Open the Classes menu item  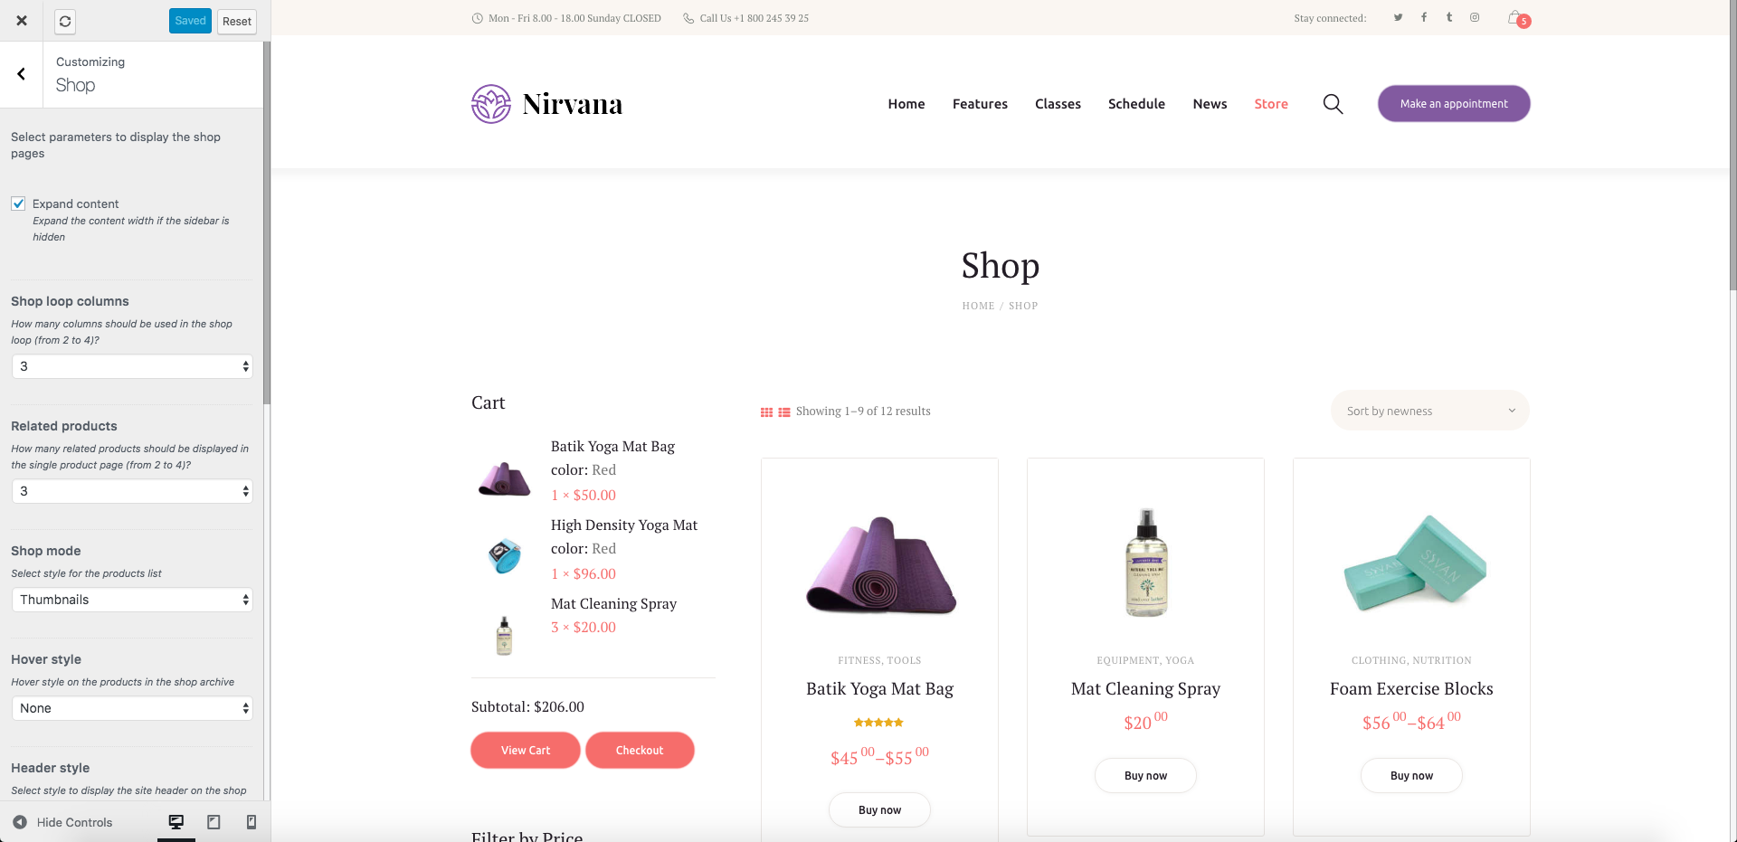[1058, 104]
